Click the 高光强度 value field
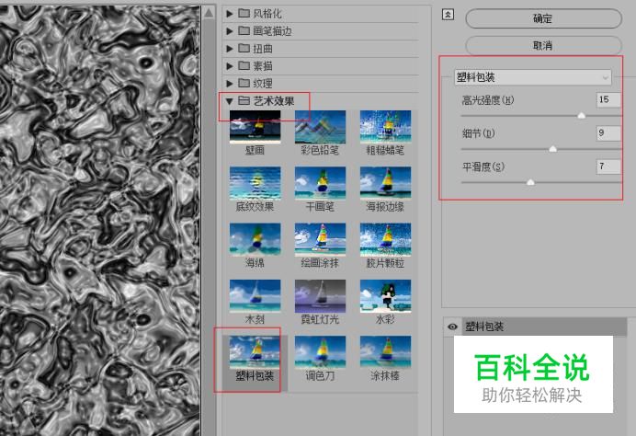Screen dimensions: 636x436 608,99
